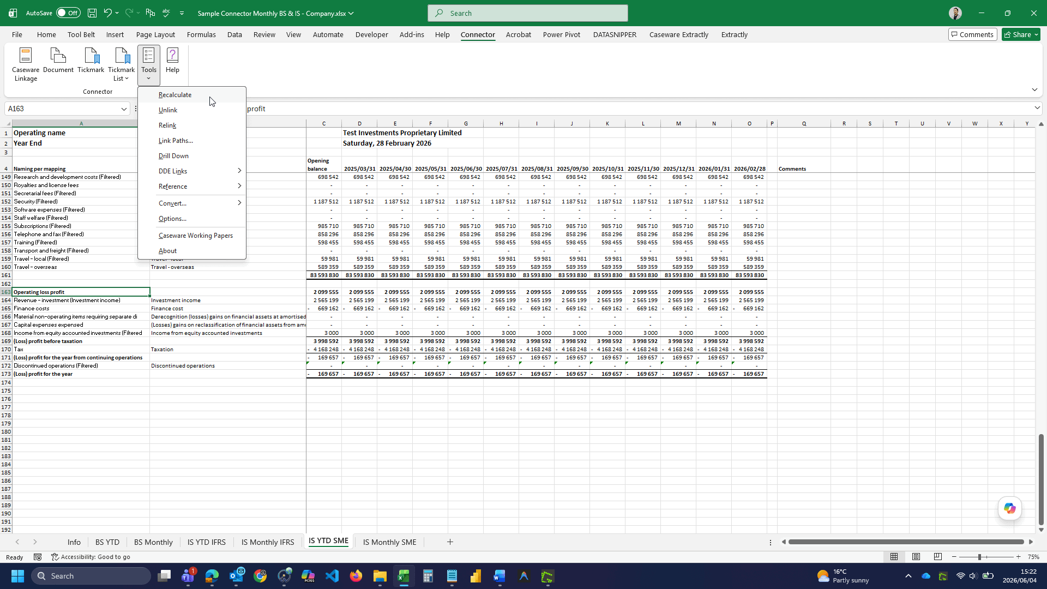Click the Connector Help icon
The image size is (1047, 589).
[x=172, y=61]
